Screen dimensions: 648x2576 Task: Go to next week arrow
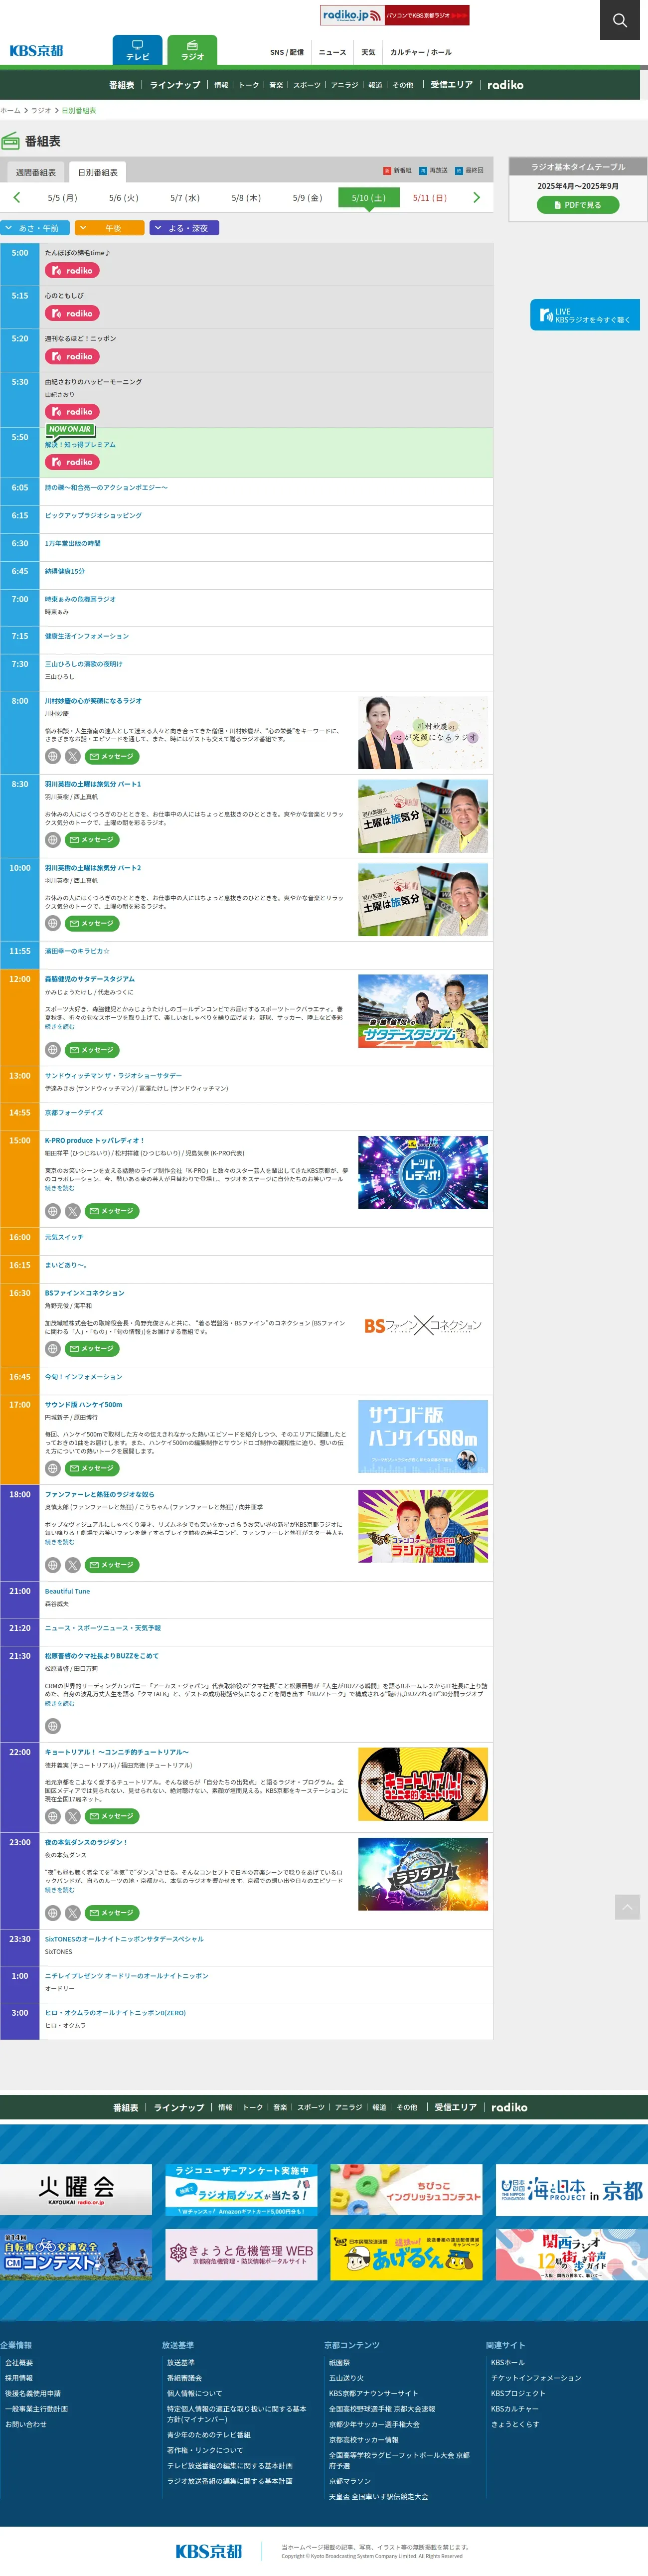click(x=476, y=198)
